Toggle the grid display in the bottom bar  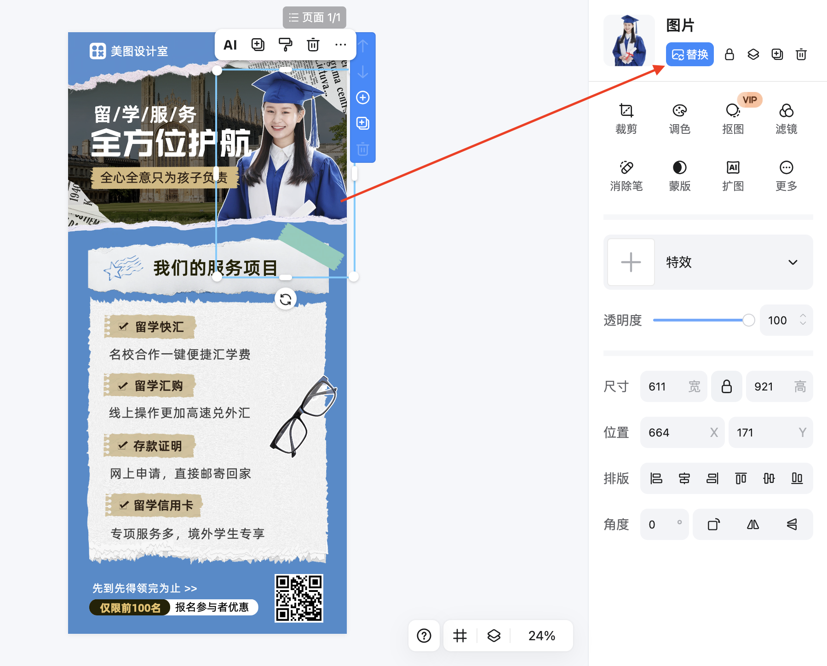459,636
